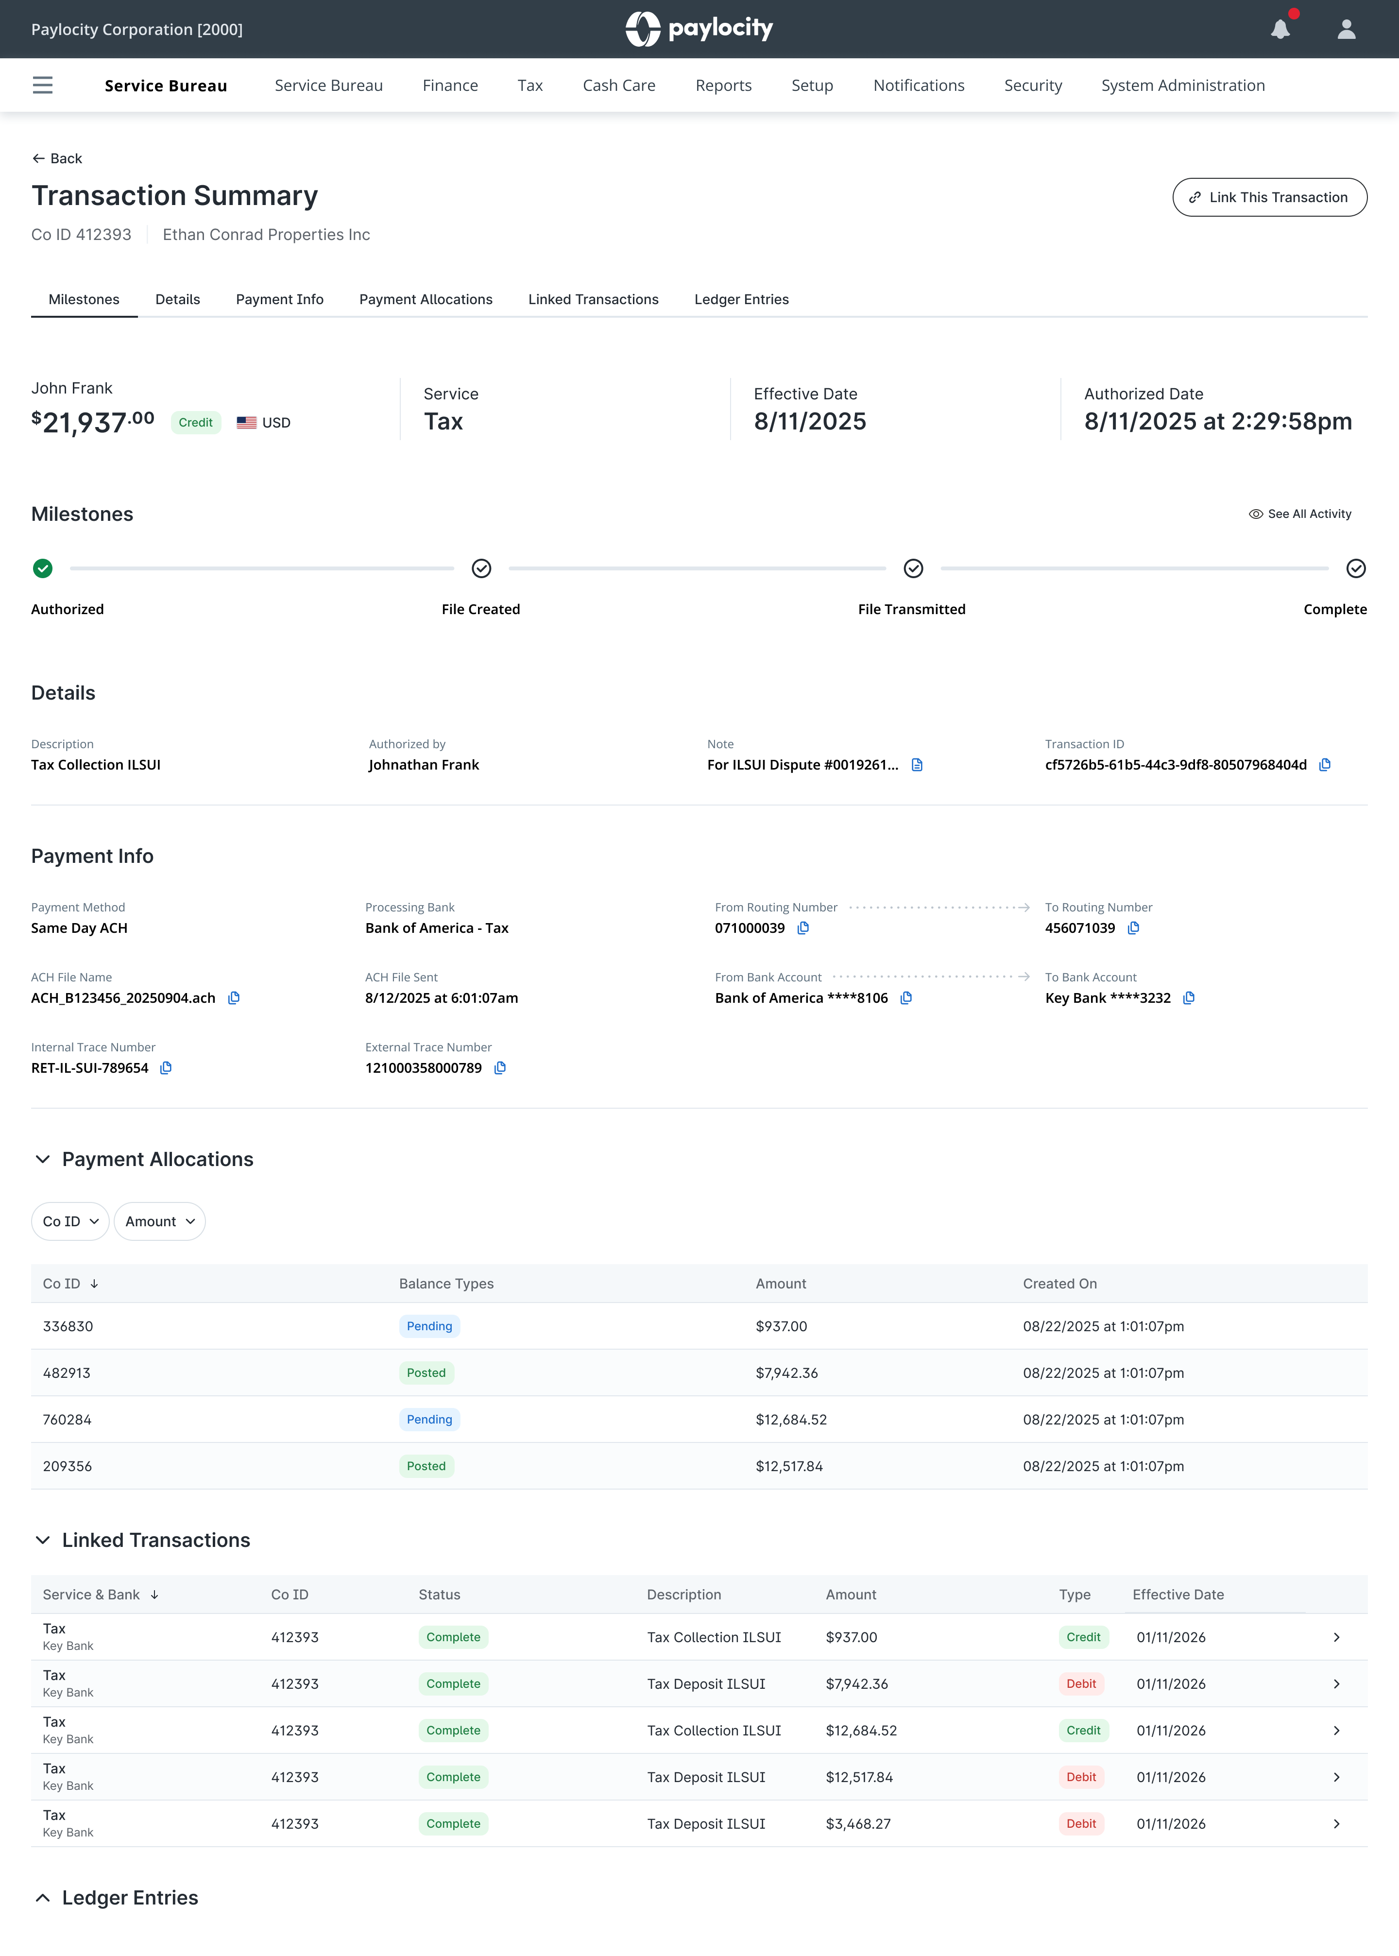The width and height of the screenshot is (1399, 1956).
Task: Open the notifications bell icon
Action: click(1280, 29)
